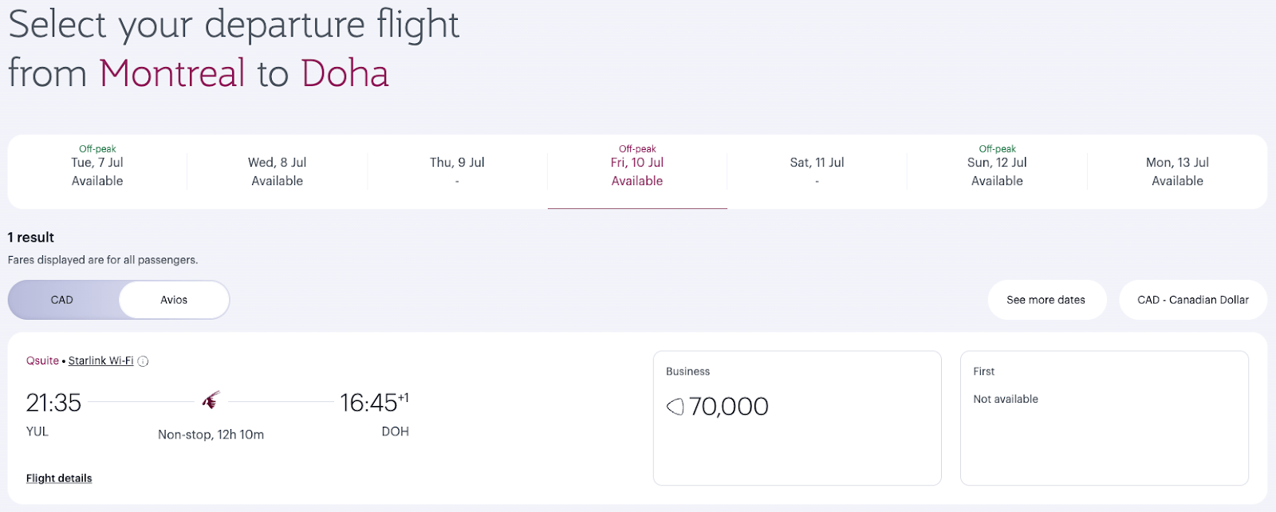Switch fare display to Avios
The width and height of the screenshot is (1276, 512).
(x=174, y=300)
